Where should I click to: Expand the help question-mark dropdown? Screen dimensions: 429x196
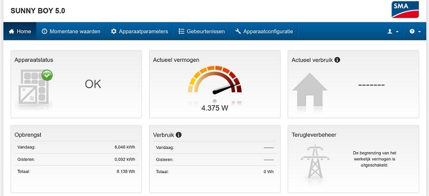point(415,32)
